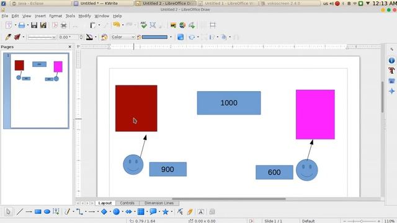Click the New document icon
Viewport: 397px width, 223px height.
[x=9, y=25]
